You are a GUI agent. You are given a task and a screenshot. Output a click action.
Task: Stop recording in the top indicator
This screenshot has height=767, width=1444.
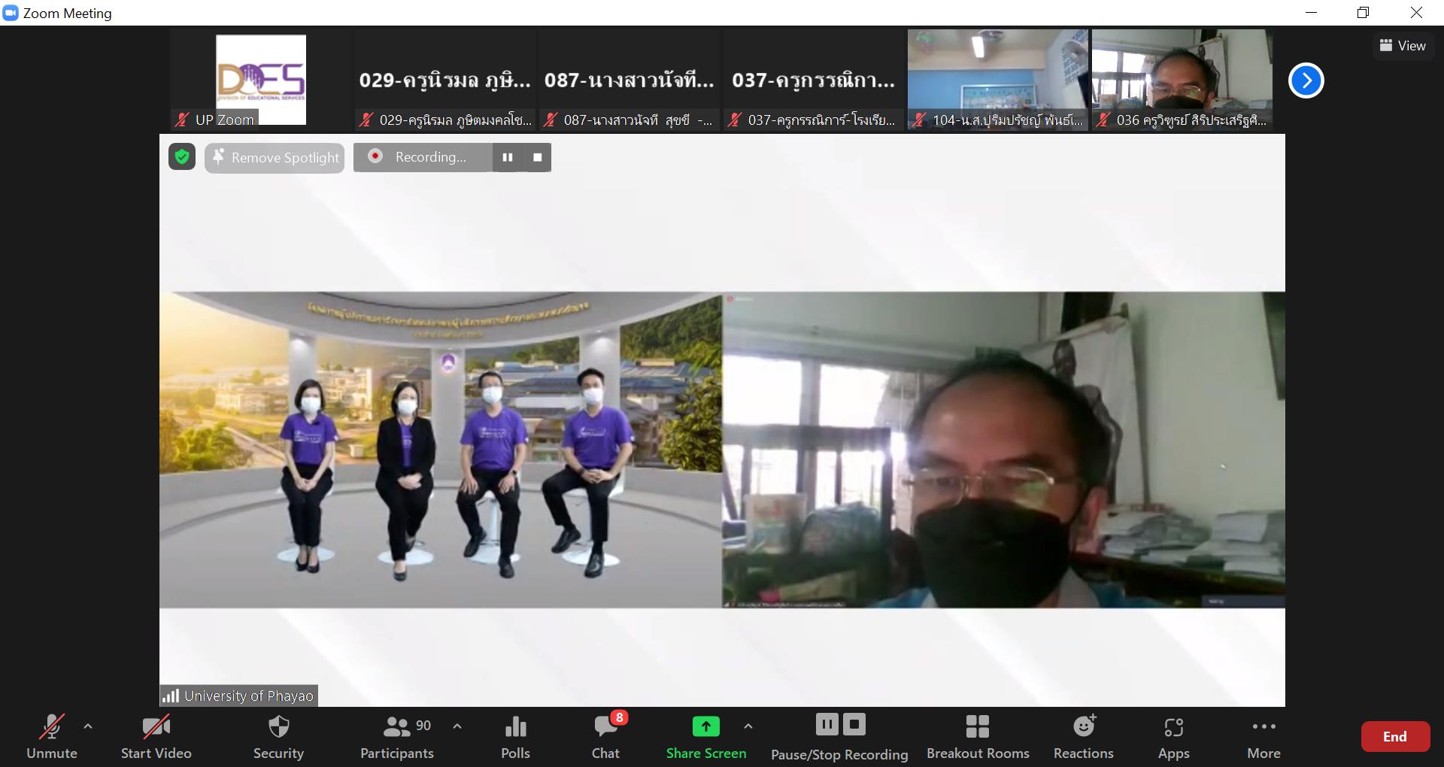tap(537, 157)
